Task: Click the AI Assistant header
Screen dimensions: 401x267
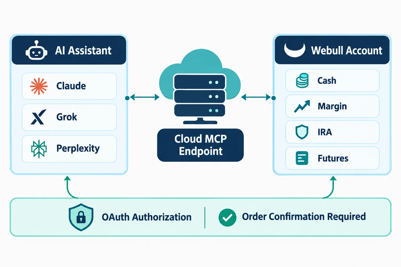Action: (69, 50)
